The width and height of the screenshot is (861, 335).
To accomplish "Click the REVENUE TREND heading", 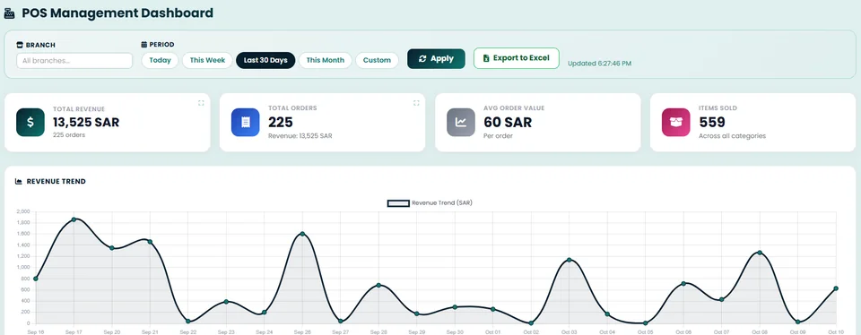I will pos(56,182).
